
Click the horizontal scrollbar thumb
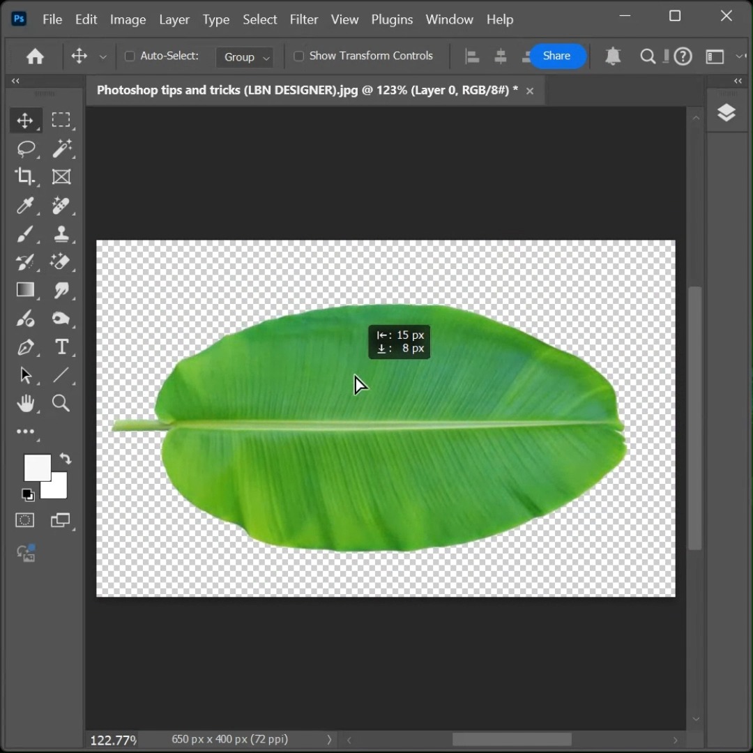512,739
